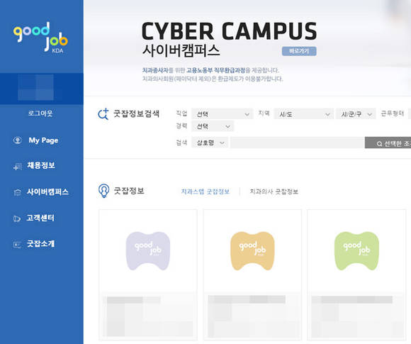Switch to 치과스텝 굿잡정보 tab
The height and width of the screenshot is (344, 411).
[205, 192]
